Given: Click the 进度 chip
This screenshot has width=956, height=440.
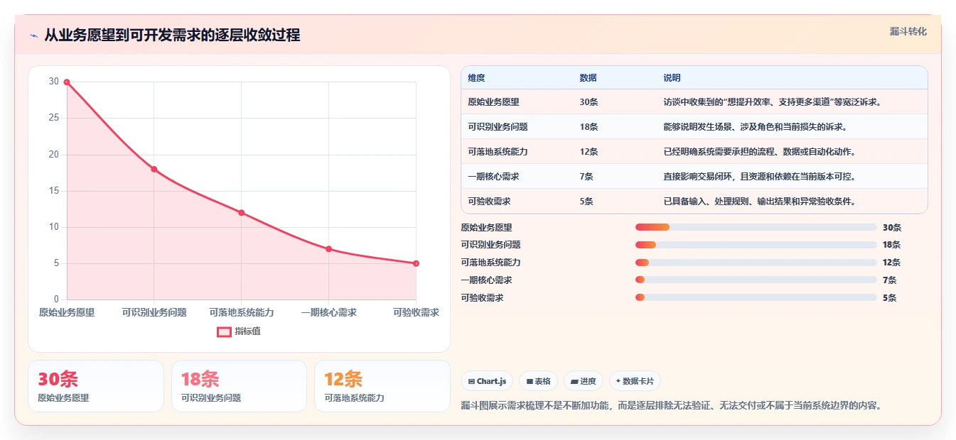Looking at the screenshot, I should pyautogui.click(x=584, y=381).
